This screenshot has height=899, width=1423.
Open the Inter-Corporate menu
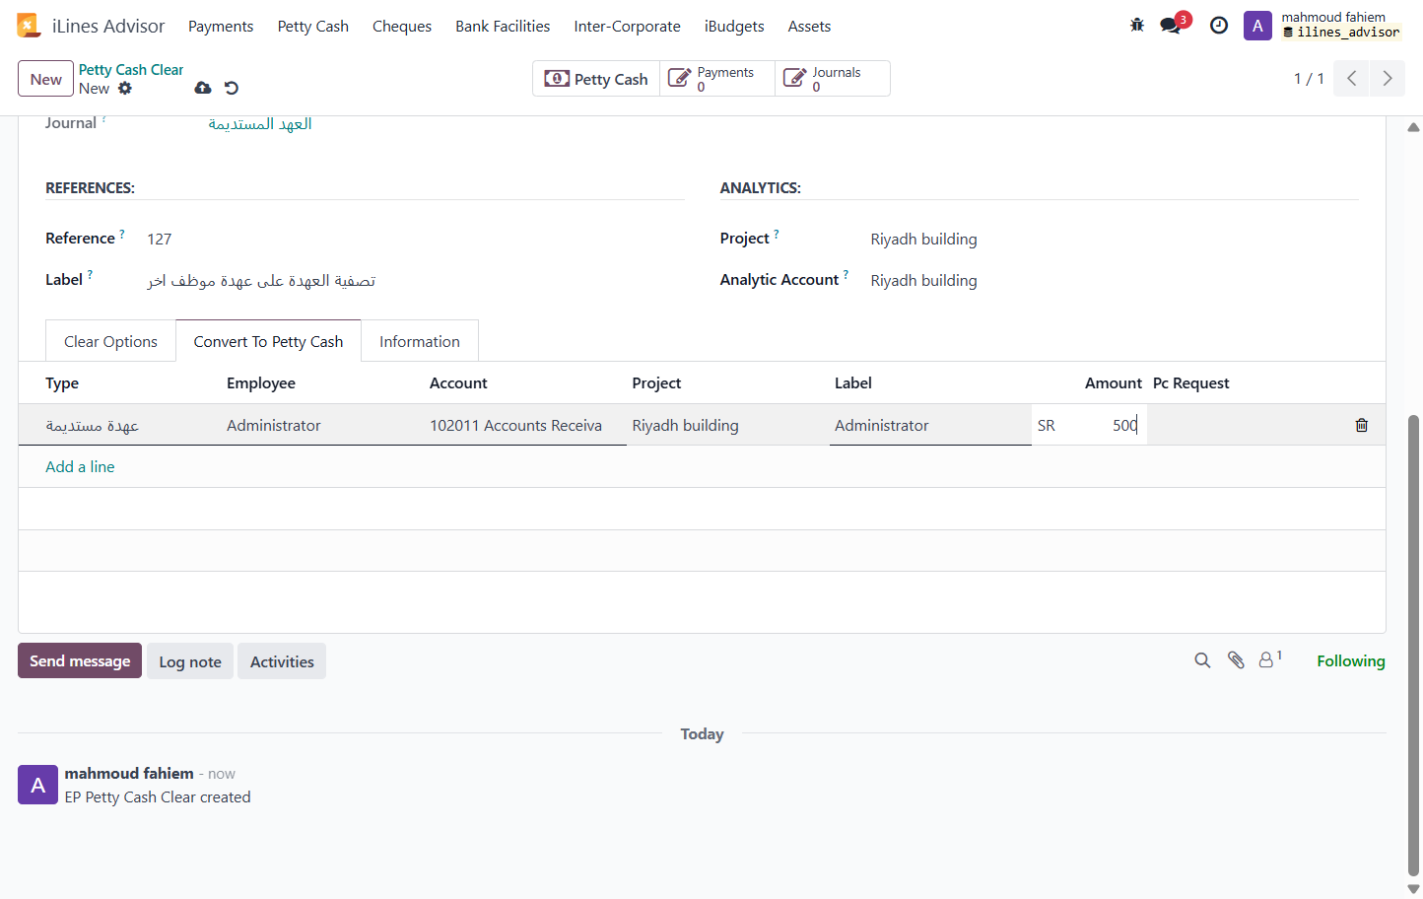pos(628,27)
